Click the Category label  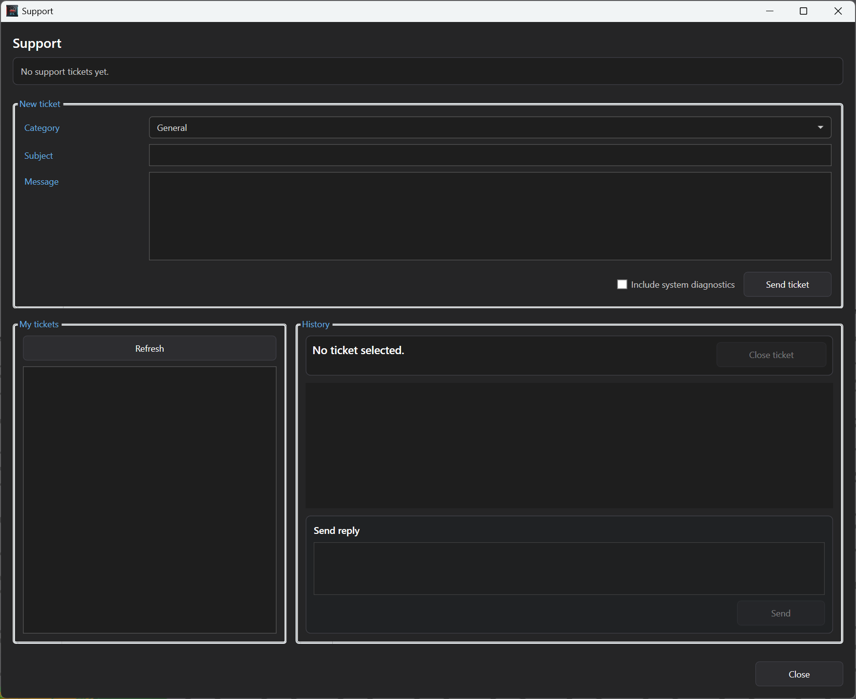point(42,128)
